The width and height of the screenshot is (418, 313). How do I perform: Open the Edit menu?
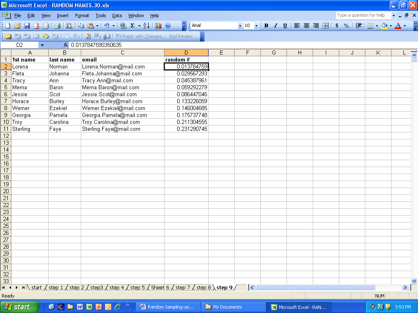pos(31,15)
